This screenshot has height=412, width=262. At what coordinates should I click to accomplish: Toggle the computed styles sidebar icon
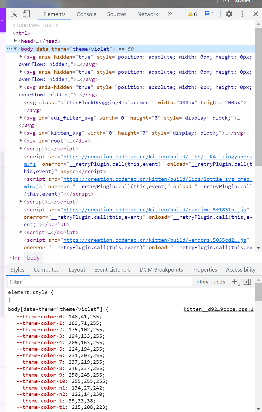(x=247, y=282)
